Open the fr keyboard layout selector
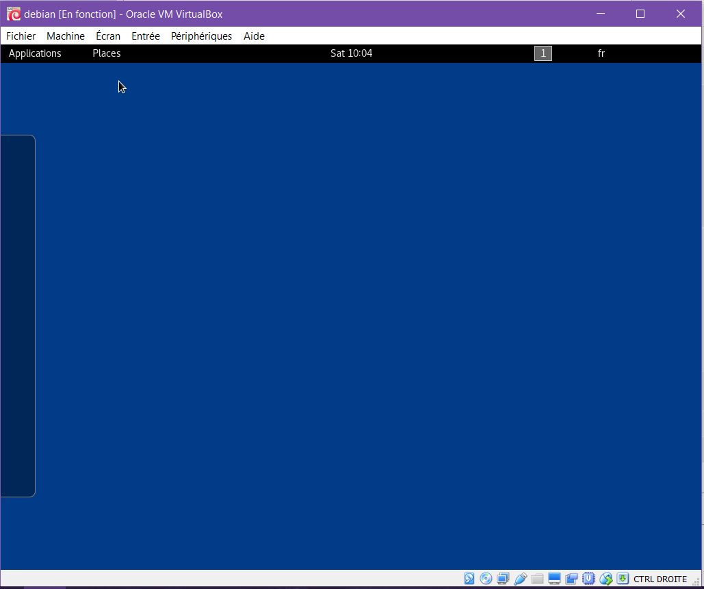The height and width of the screenshot is (589, 704). 601,53
